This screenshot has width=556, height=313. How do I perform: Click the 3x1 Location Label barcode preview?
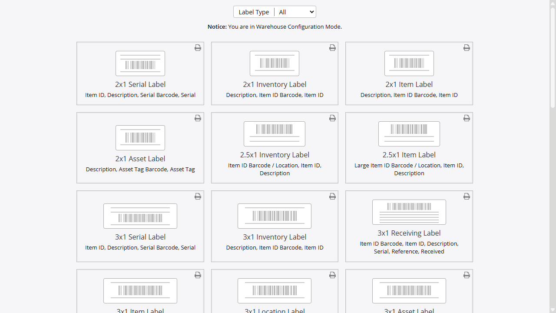[275, 291]
